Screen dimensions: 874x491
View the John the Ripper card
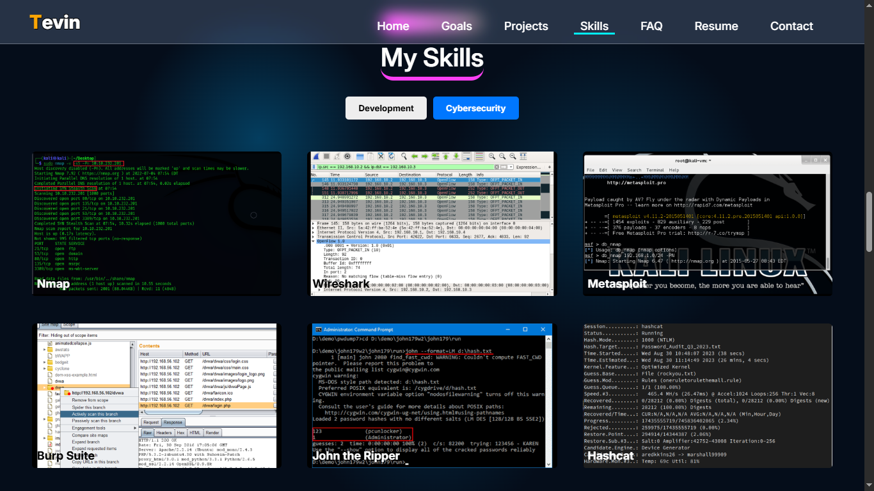pyautogui.click(x=433, y=395)
